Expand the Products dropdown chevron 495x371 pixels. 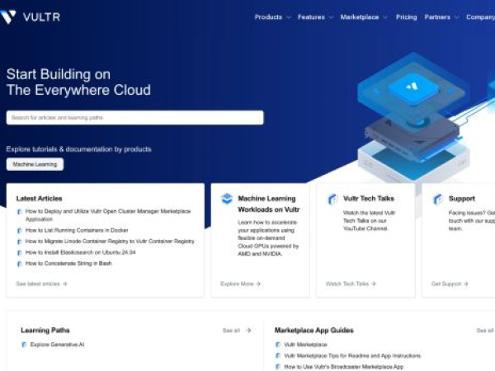[x=289, y=17]
